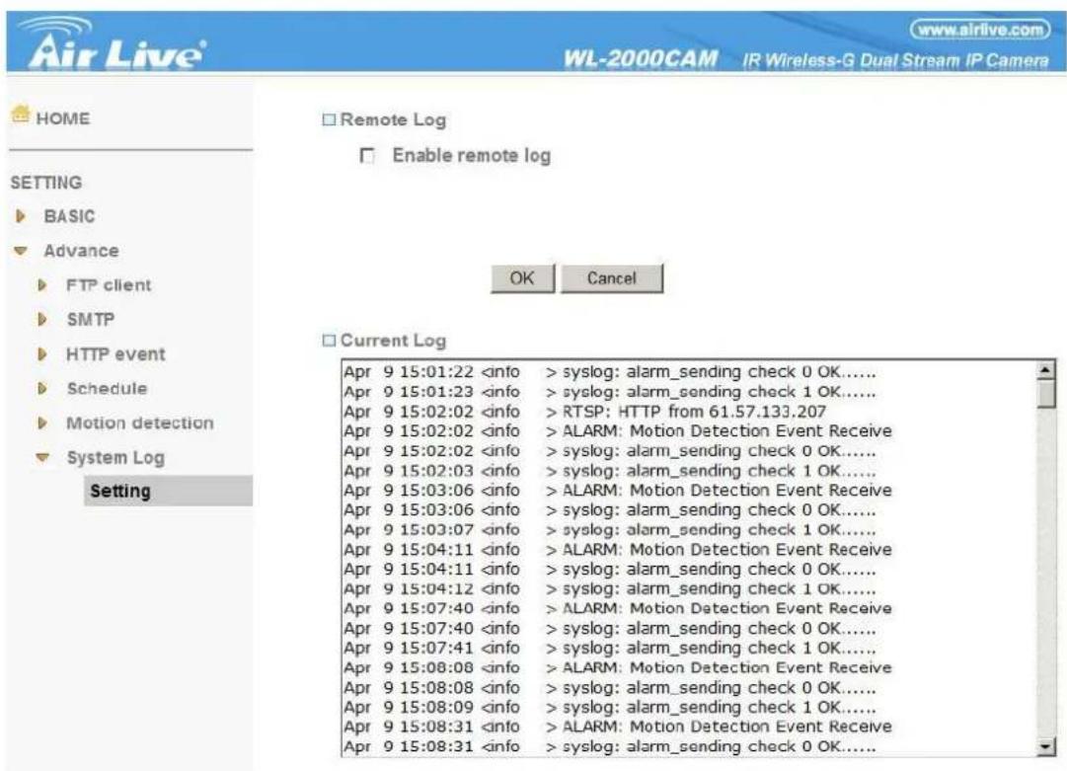
Task: Expand the Schedule arrow
Action: click(42, 389)
